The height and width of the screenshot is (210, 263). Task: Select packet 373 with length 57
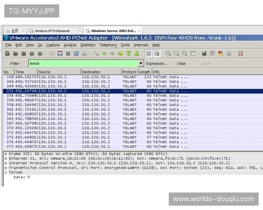(133, 137)
